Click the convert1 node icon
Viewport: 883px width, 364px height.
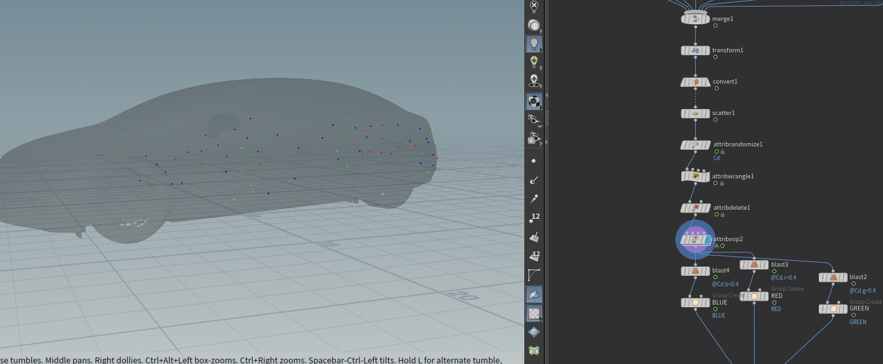click(x=695, y=82)
